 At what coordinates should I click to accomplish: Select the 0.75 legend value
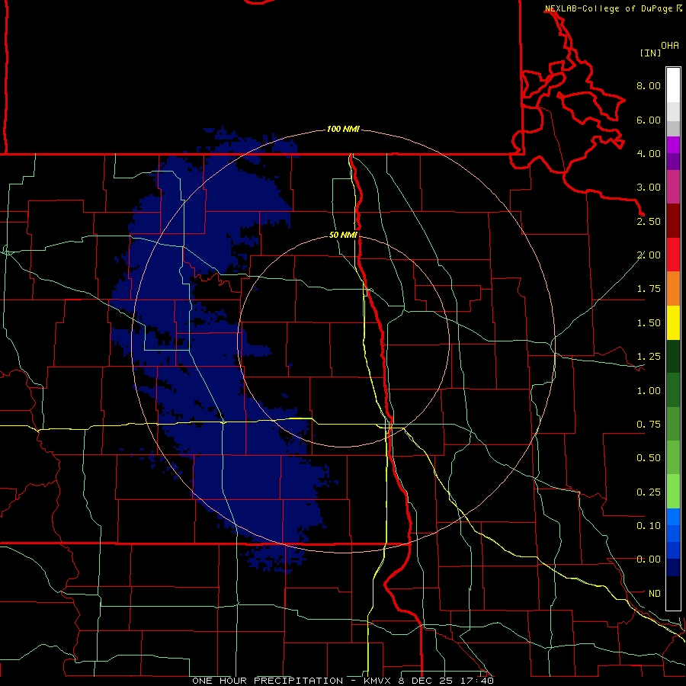[649, 425]
